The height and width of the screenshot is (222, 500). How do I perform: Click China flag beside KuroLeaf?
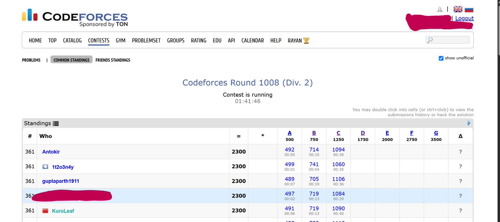point(46,211)
